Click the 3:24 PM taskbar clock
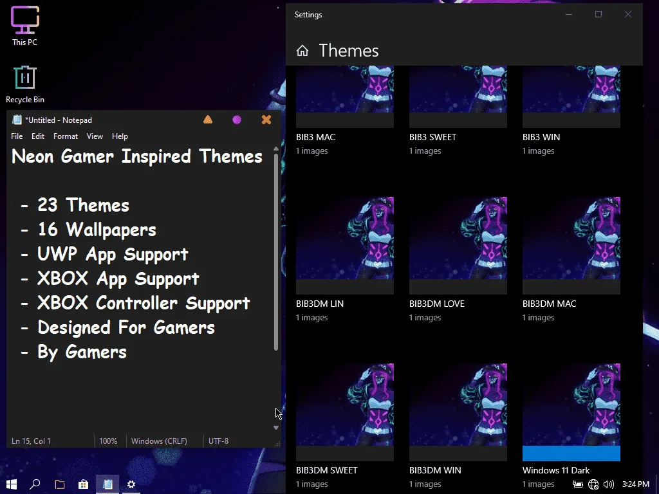The width and height of the screenshot is (659, 494). tap(635, 484)
